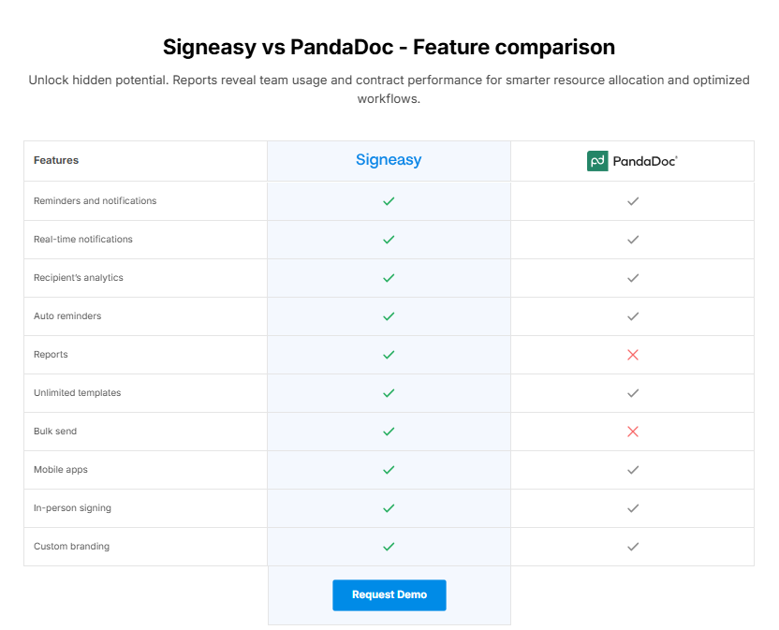Screen dimensions: 779x630
Task: Toggle the green checkmark for Recipient's analytics
Action: tap(389, 277)
